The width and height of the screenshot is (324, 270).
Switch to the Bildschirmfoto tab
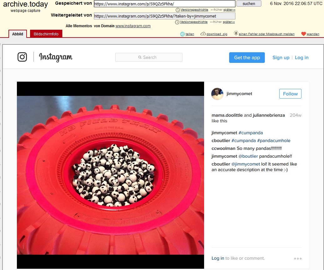[x=46, y=34]
